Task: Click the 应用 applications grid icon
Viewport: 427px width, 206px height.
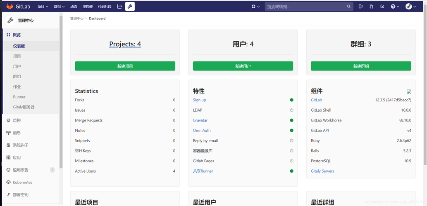Action: tap(8, 157)
